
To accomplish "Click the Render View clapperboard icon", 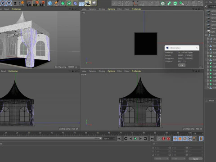I will 29,3.
